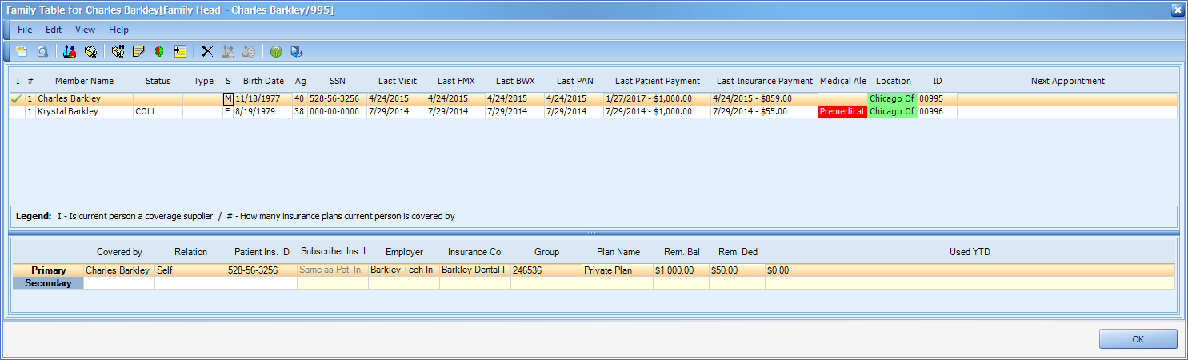Screen dimensions: 1188x360
Task: Click the Self relation cell
Action: (x=190, y=270)
